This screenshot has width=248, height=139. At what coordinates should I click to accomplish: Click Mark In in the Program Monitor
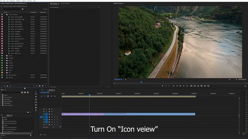tap(166, 86)
